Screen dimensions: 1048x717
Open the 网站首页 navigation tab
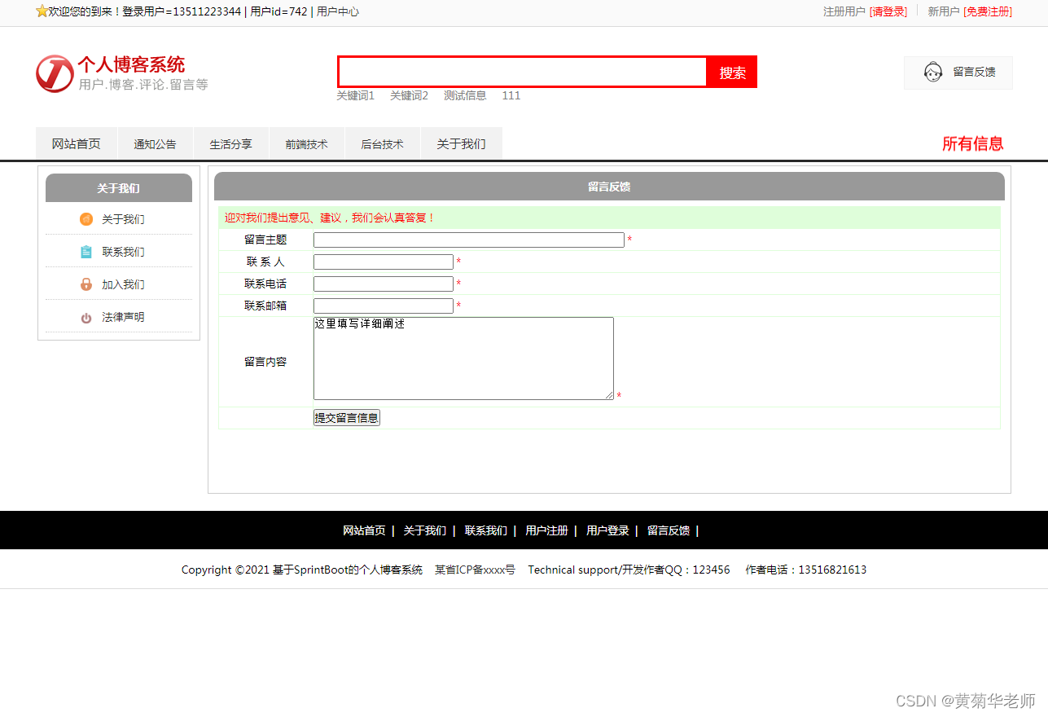click(x=77, y=144)
